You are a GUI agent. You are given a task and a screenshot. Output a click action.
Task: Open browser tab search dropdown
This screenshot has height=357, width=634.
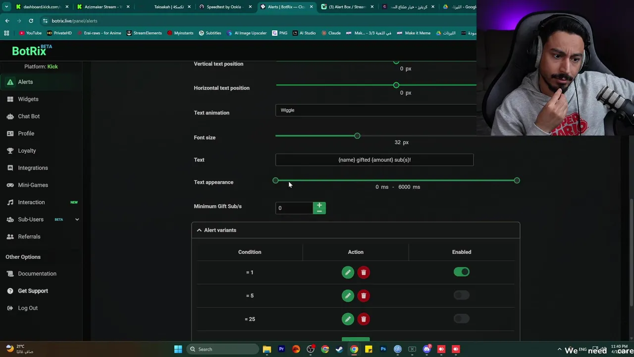click(x=6, y=7)
